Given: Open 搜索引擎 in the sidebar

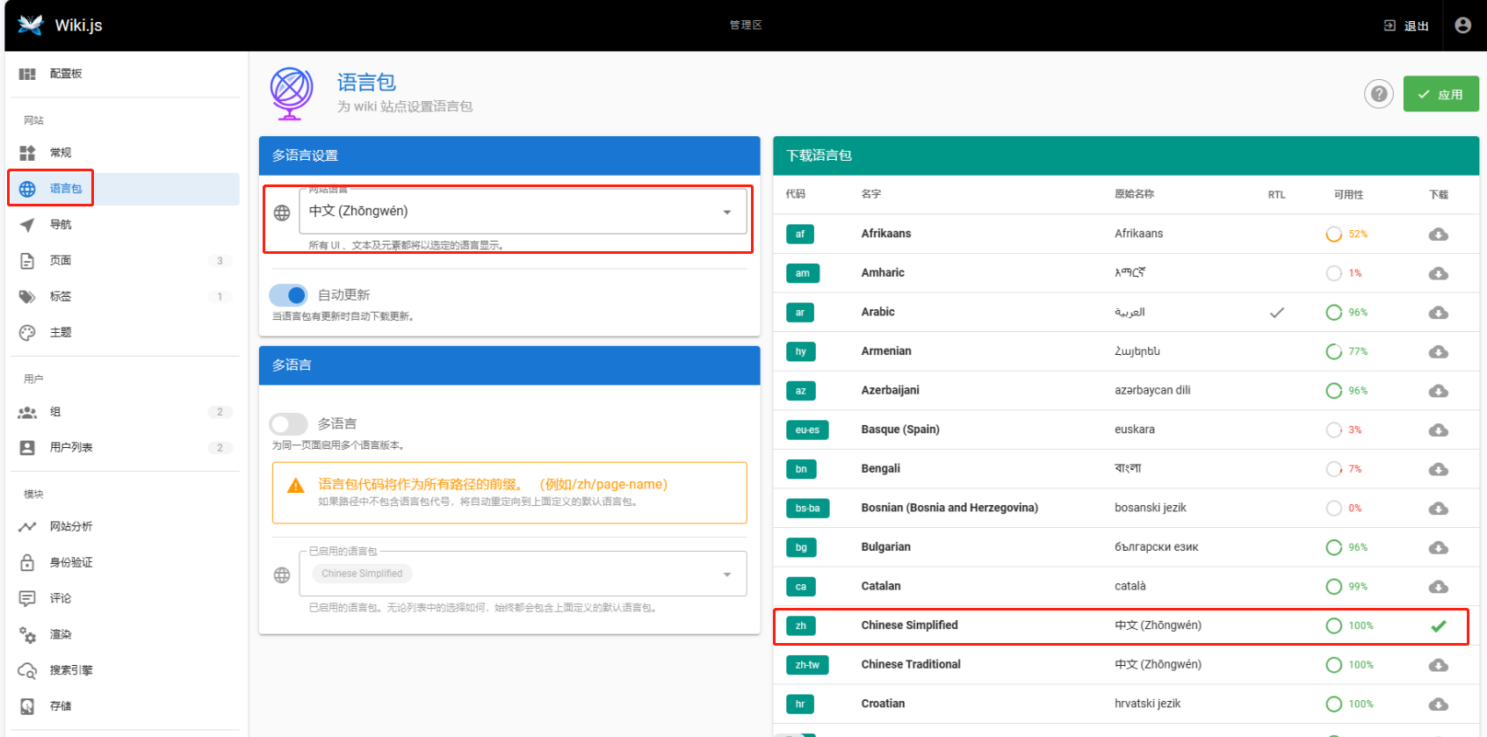Looking at the screenshot, I should click(x=124, y=671).
